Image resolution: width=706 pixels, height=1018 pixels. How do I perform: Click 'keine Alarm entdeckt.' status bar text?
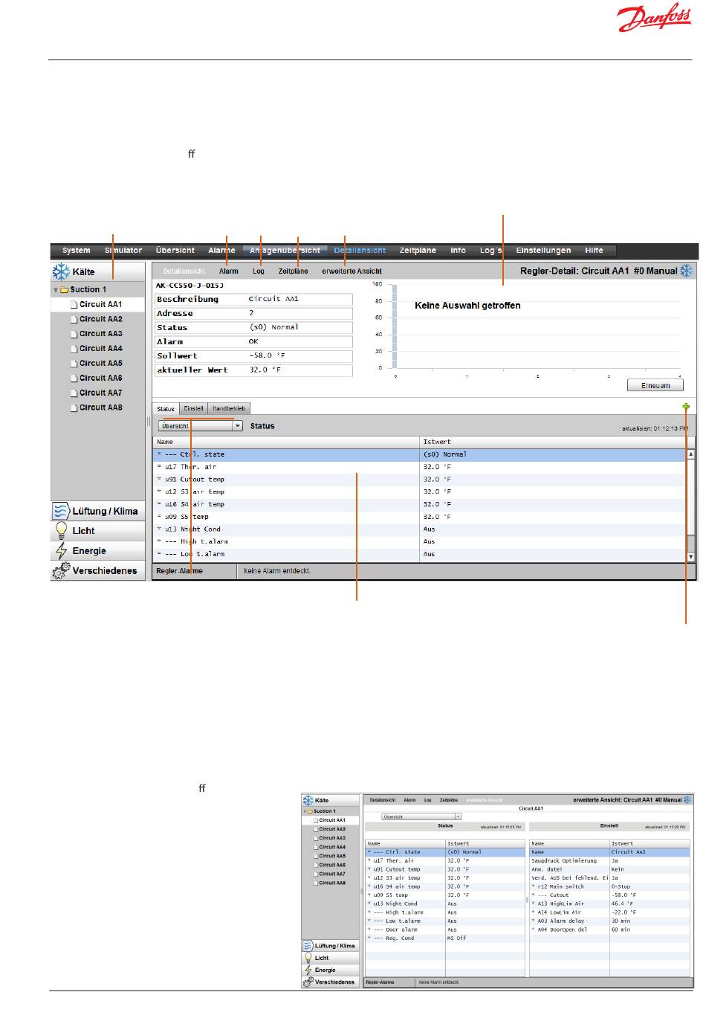click(x=277, y=571)
